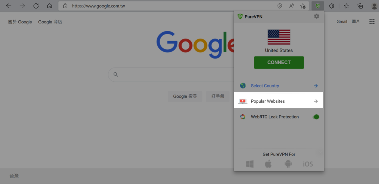Image resolution: width=379 pixels, height=184 pixels.
Task: Click the browser forward arrow
Action: tap(22, 6)
